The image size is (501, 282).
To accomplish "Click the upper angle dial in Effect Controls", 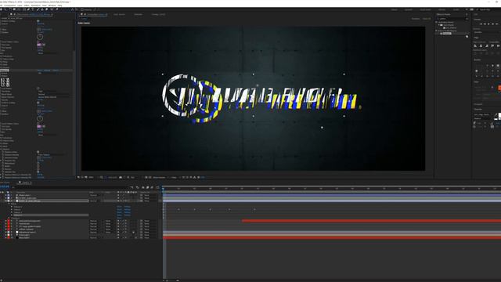I will point(40,37).
